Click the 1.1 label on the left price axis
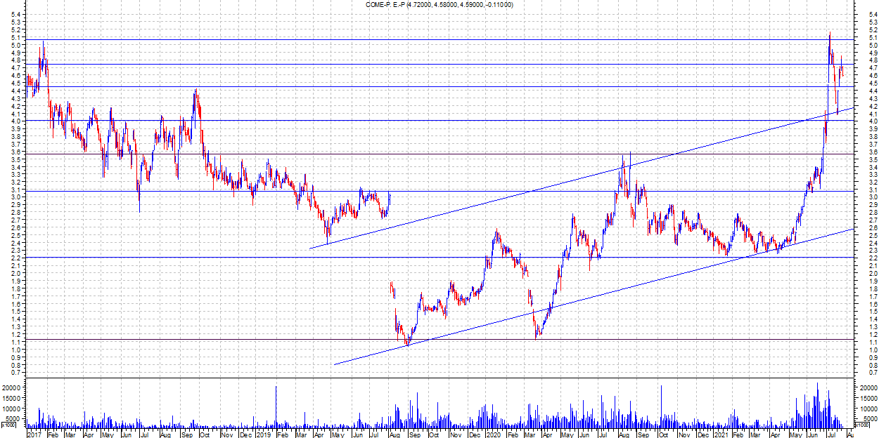This screenshot has width=879, height=438. [17, 343]
